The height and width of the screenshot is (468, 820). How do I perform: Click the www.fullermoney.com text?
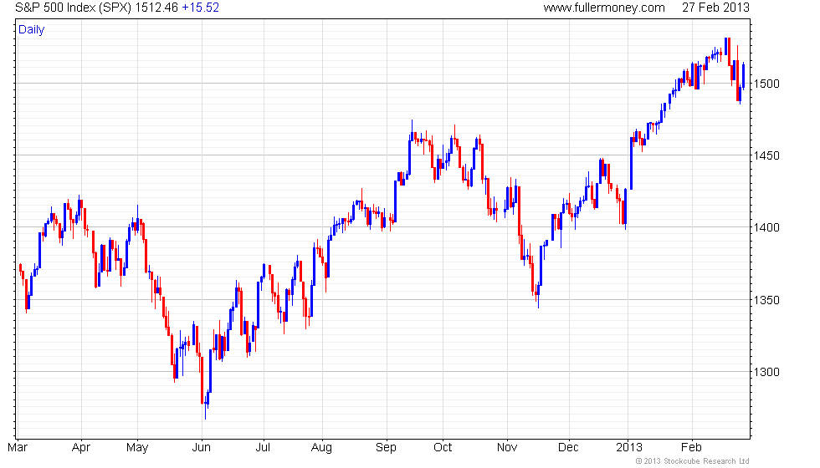point(604,8)
